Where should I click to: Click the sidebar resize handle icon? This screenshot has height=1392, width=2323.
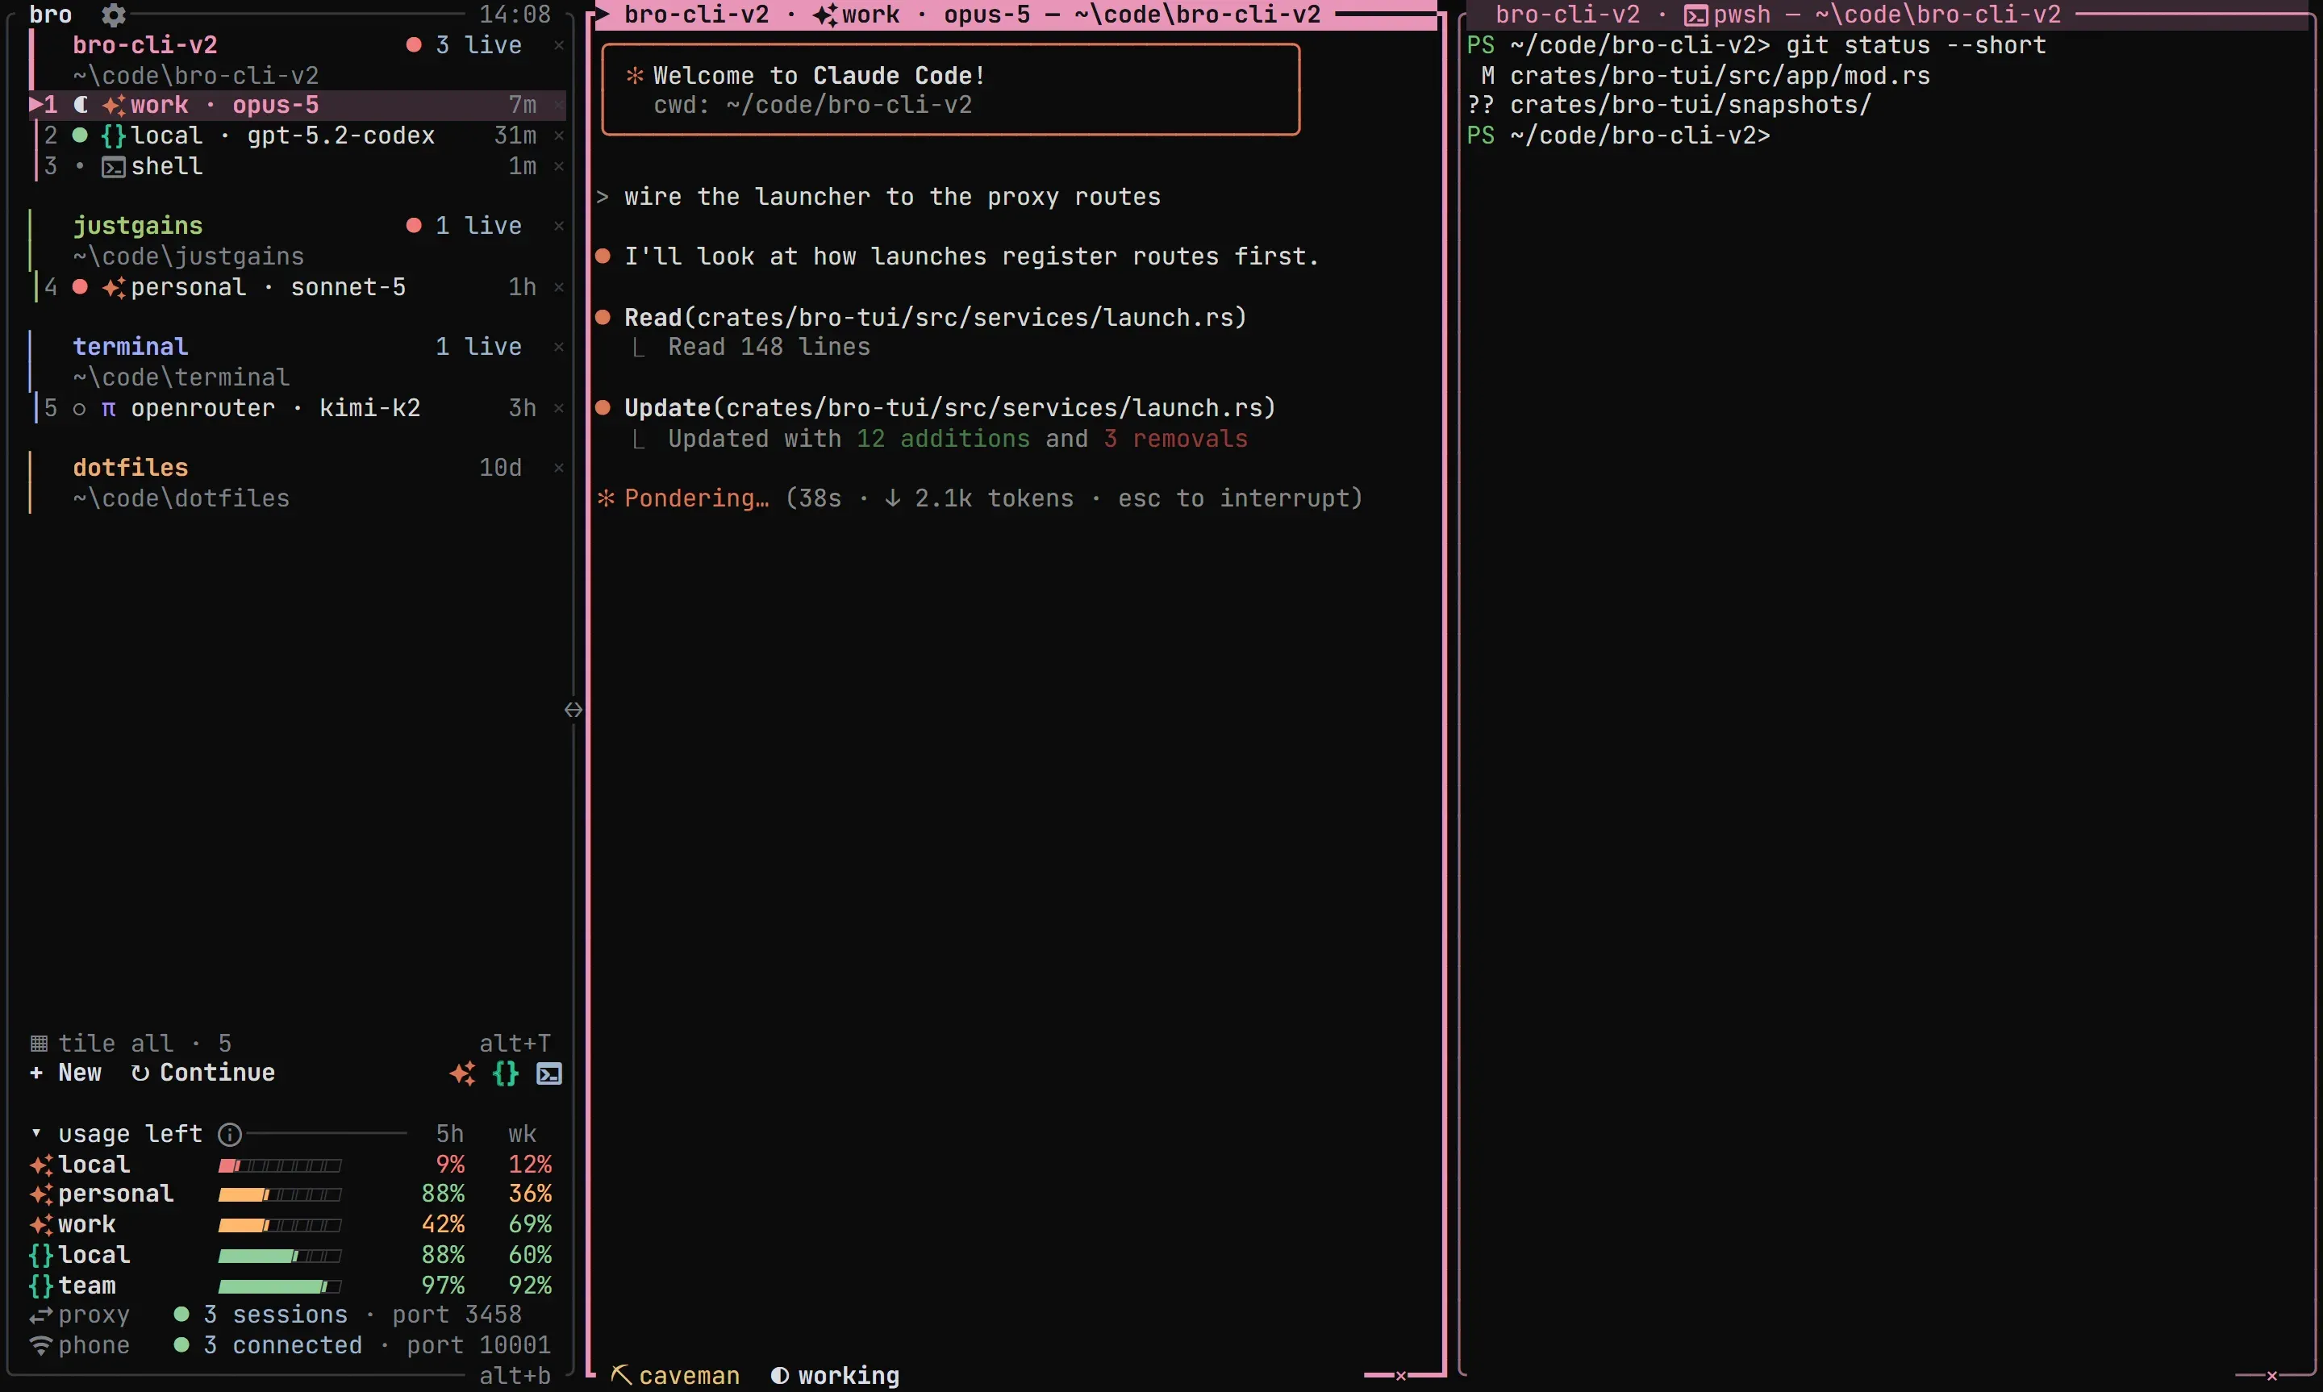[574, 710]
